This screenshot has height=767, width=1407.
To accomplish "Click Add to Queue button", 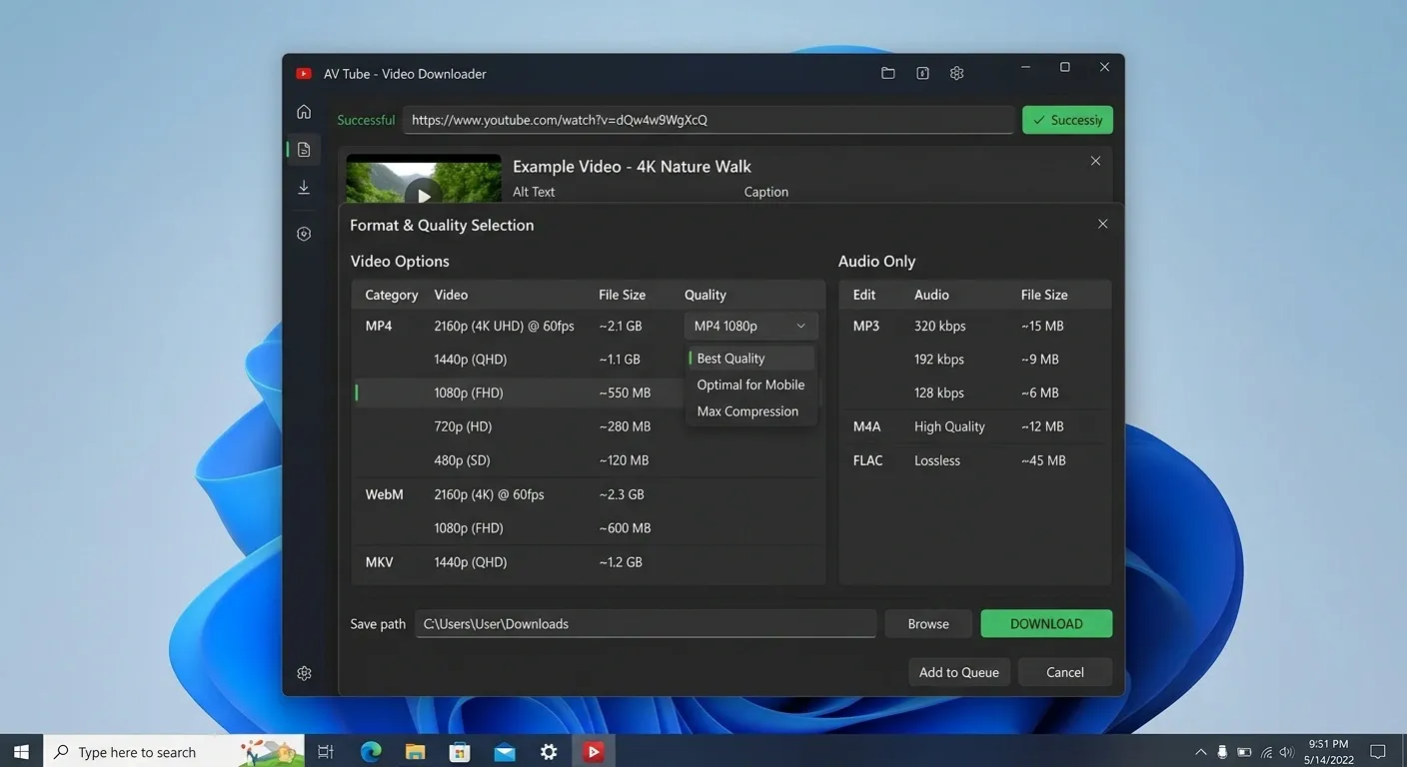I will point(959,672).
